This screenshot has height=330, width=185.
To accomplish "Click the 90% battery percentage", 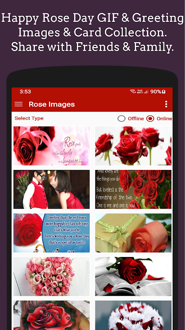I will 156,92.
